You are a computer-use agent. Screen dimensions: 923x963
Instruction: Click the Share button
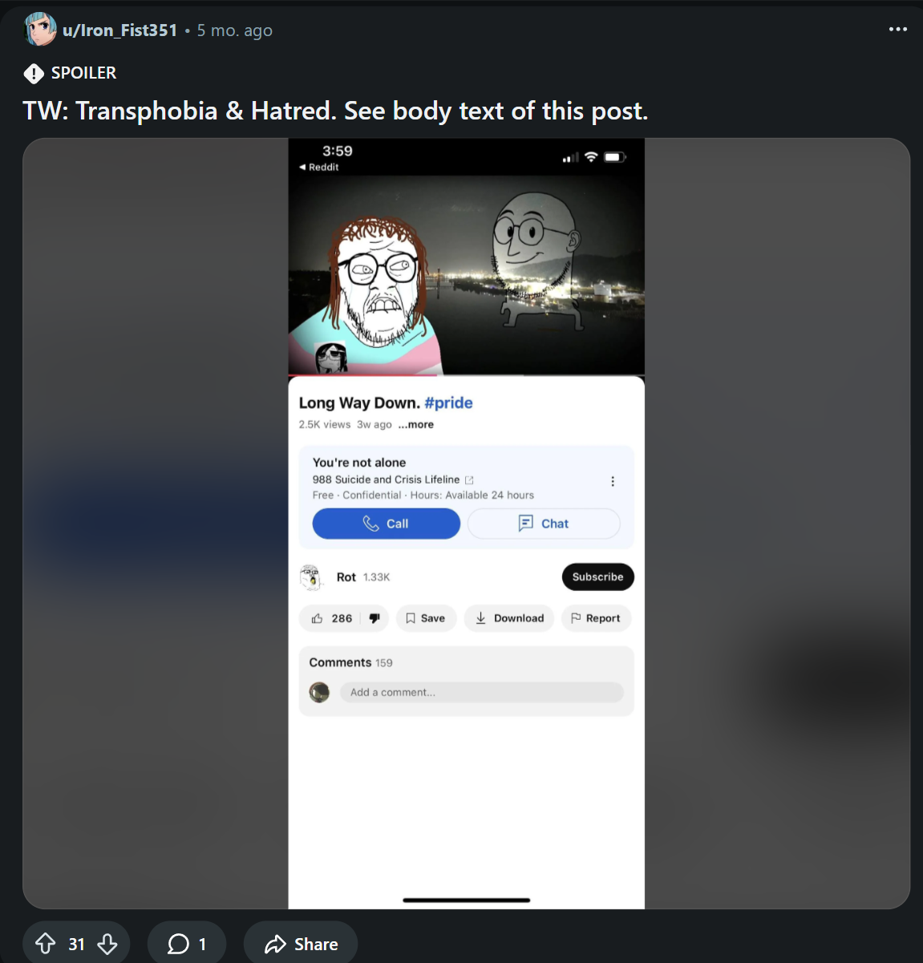point(301,944)
